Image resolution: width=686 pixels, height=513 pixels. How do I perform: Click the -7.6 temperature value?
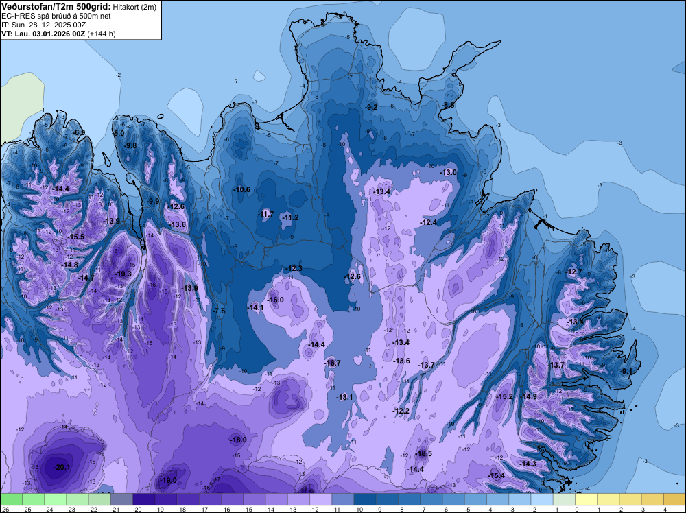[x=218, y=311]
